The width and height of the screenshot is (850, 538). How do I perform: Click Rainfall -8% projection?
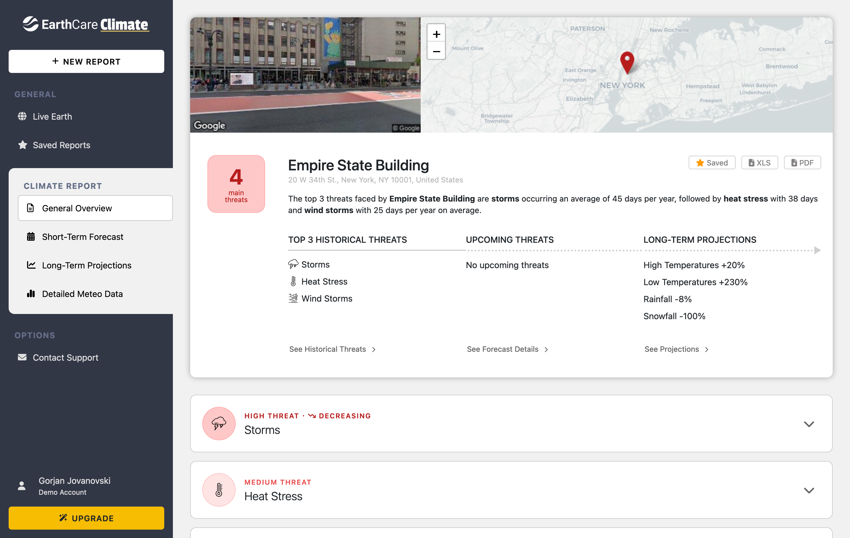(x=667, y=299)
